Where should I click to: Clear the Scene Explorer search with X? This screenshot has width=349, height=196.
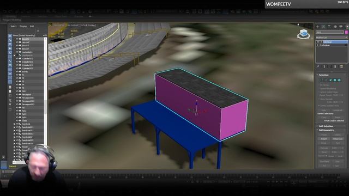click(38, 31)
